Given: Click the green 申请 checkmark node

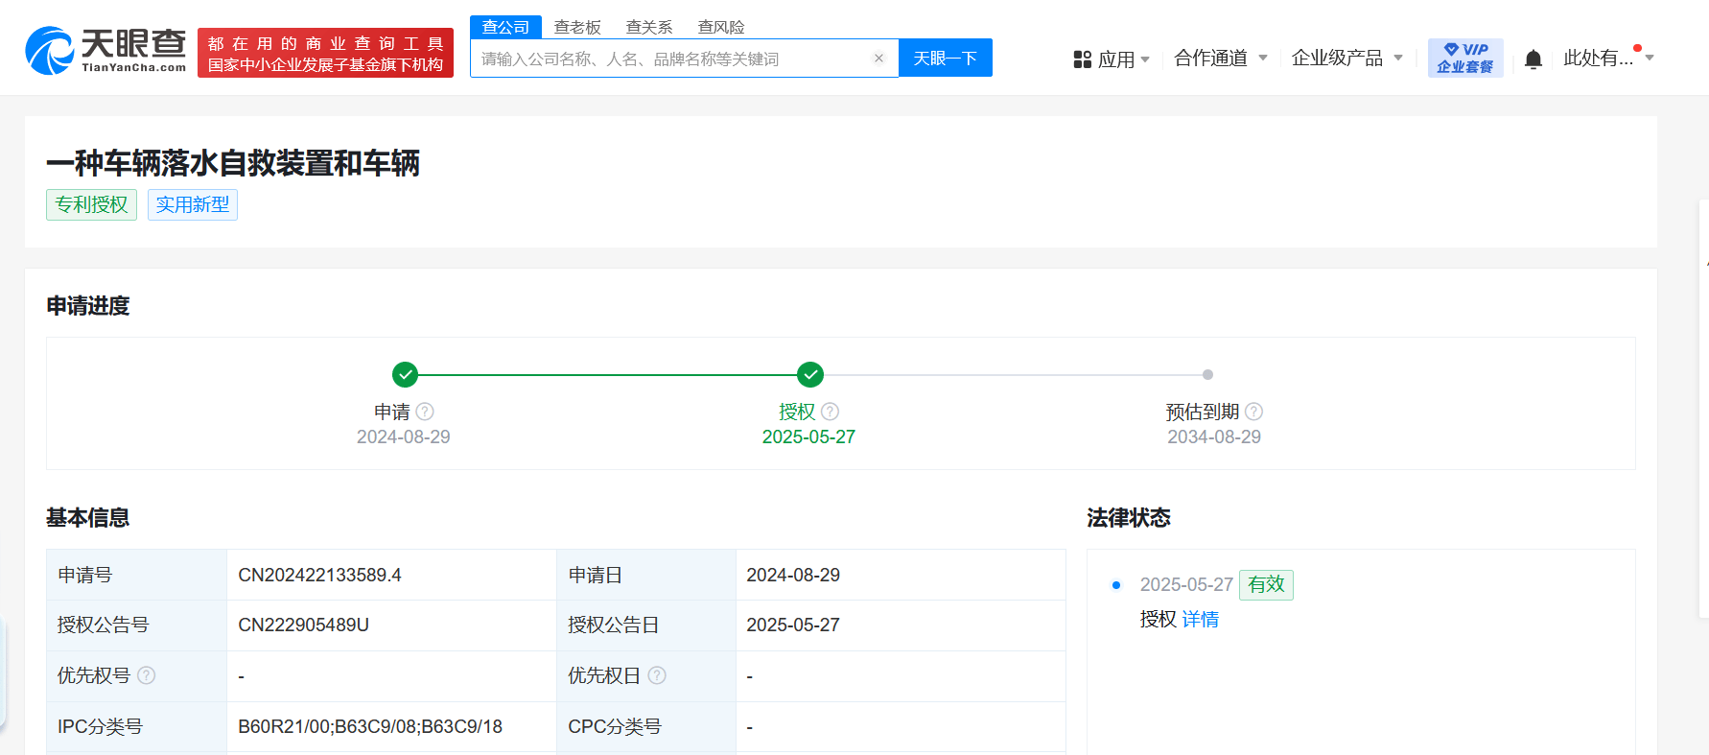Looking at the screenshot, I should click(x=406, y=374).
